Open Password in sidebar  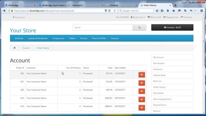(x=172, y=69)
